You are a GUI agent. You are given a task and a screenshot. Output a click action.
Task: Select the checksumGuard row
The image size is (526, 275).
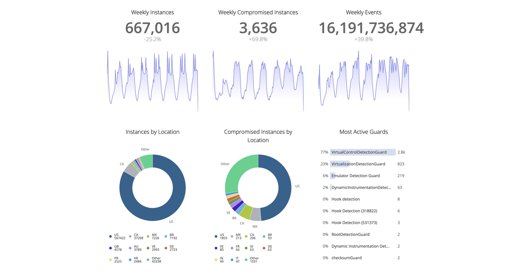pyautogui.click(x=346, y=258)
